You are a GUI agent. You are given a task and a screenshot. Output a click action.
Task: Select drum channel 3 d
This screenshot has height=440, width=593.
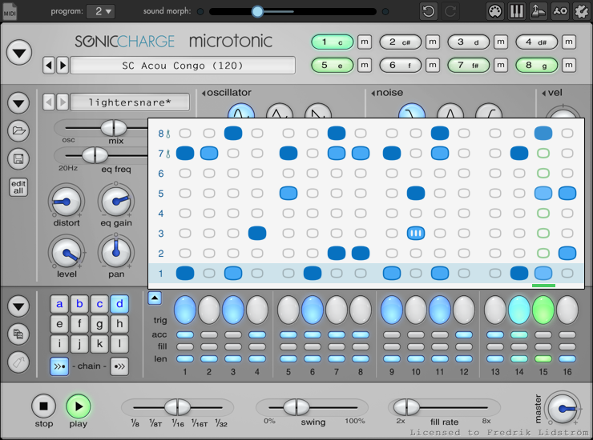(x=469, y=42)
